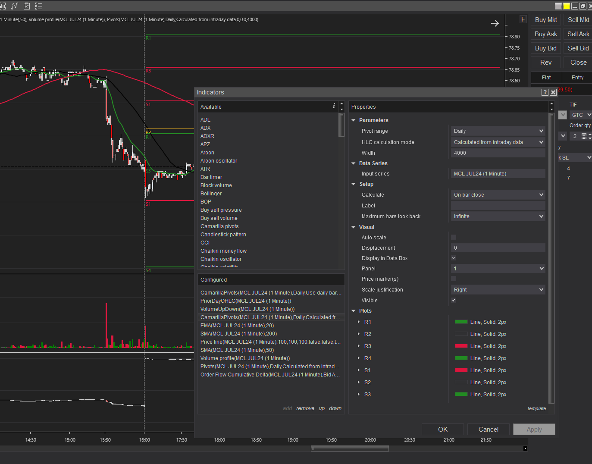Viewport: 592px width, 464px height.
Task: Open the Maximum bars look back dropdown
Action: [498, 216]
